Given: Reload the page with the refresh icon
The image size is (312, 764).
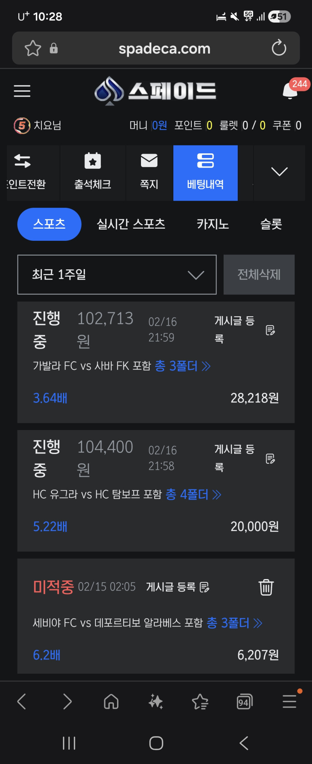Looking at the screenshot, I should (x=279, y=48).
